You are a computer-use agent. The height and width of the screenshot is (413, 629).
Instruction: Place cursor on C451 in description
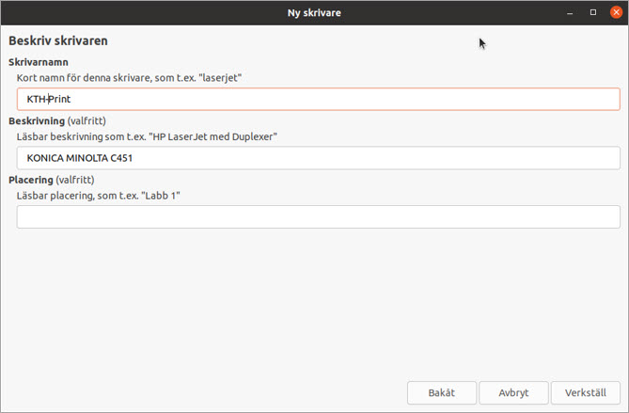coord(120,158)
